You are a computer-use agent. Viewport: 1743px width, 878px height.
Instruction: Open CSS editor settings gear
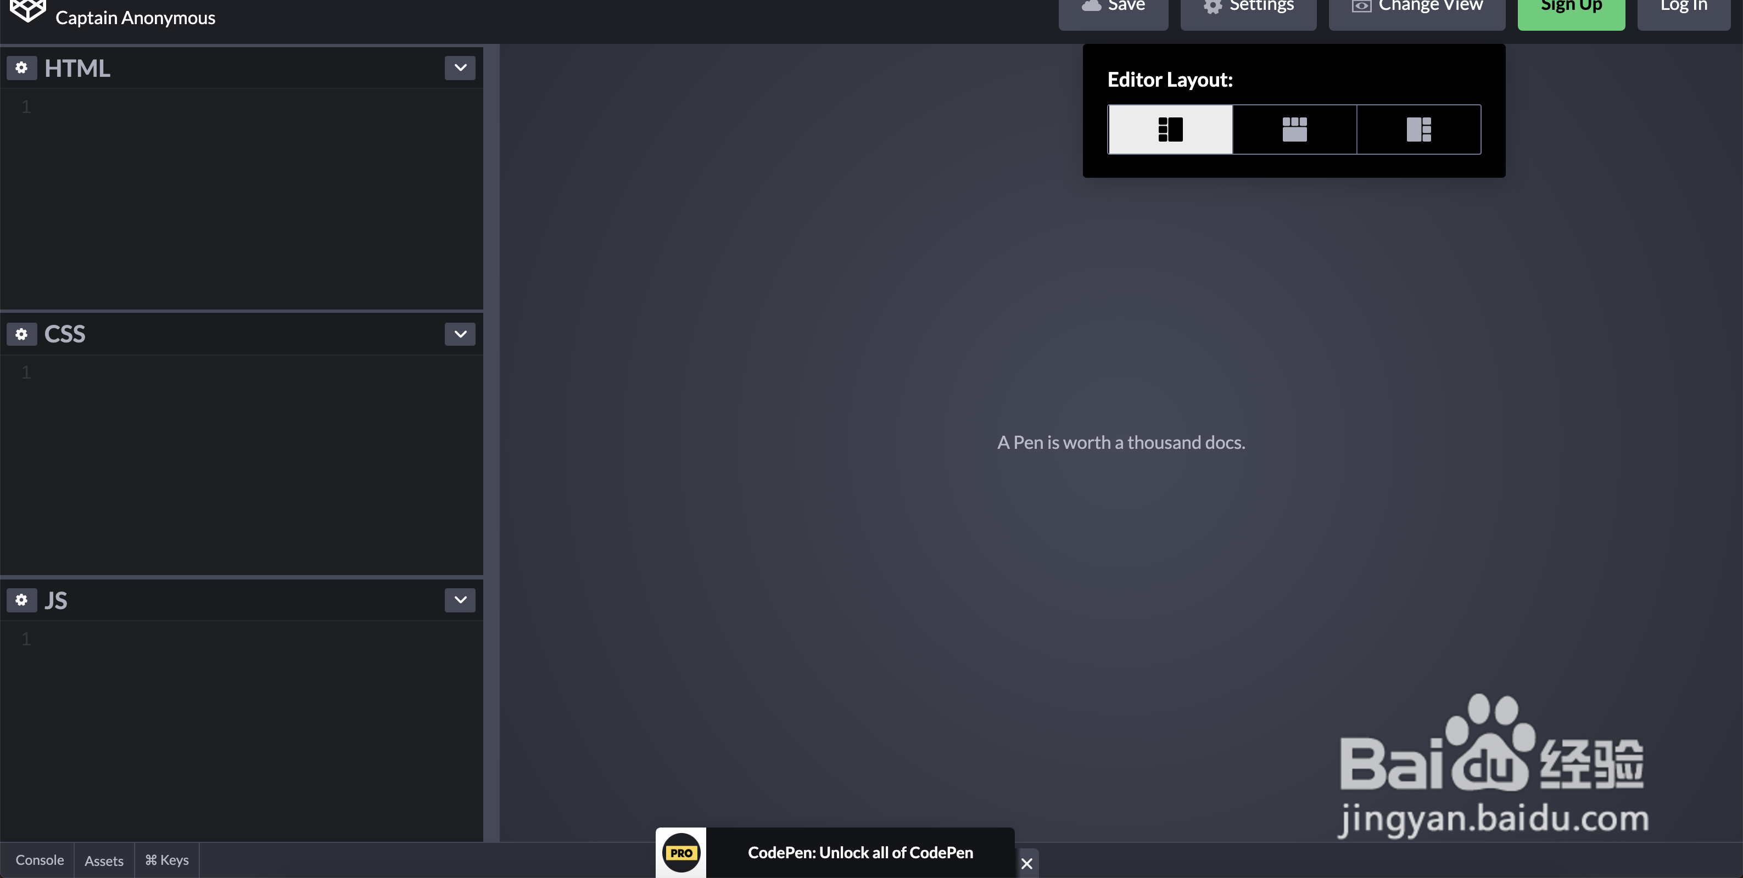pos(21,334)
